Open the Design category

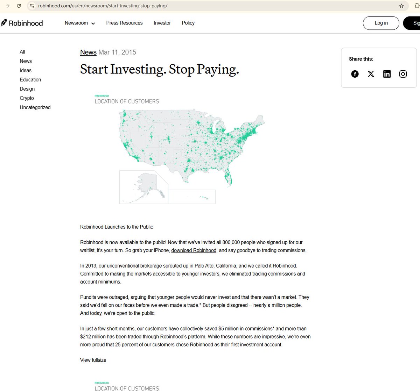[27, 89]
